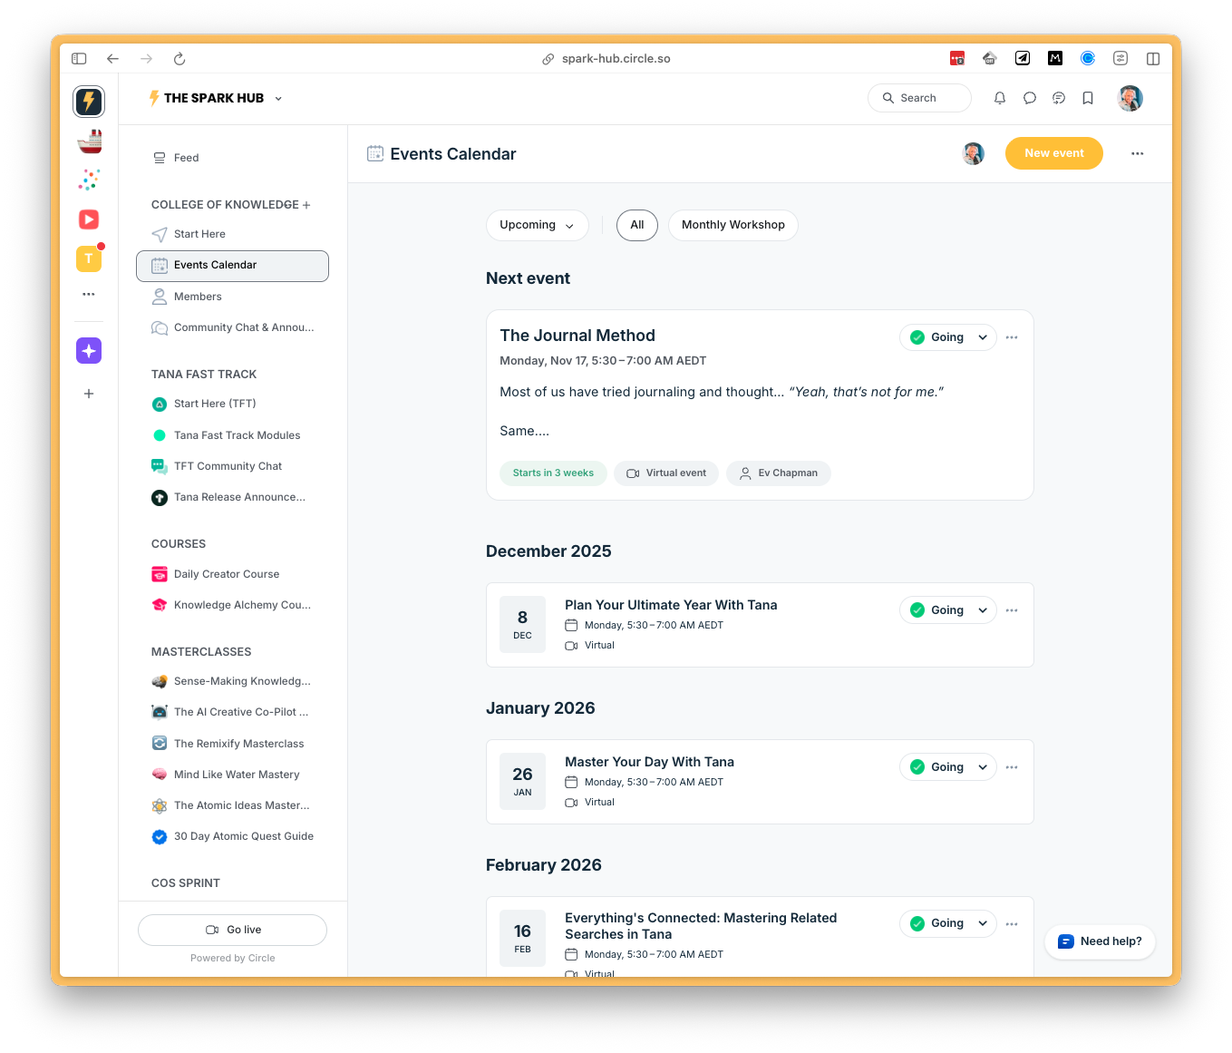This screenshot has width=1232, height=1053.
Task: Expand The Spark Hub community dropdown
Action: point(278,98)
